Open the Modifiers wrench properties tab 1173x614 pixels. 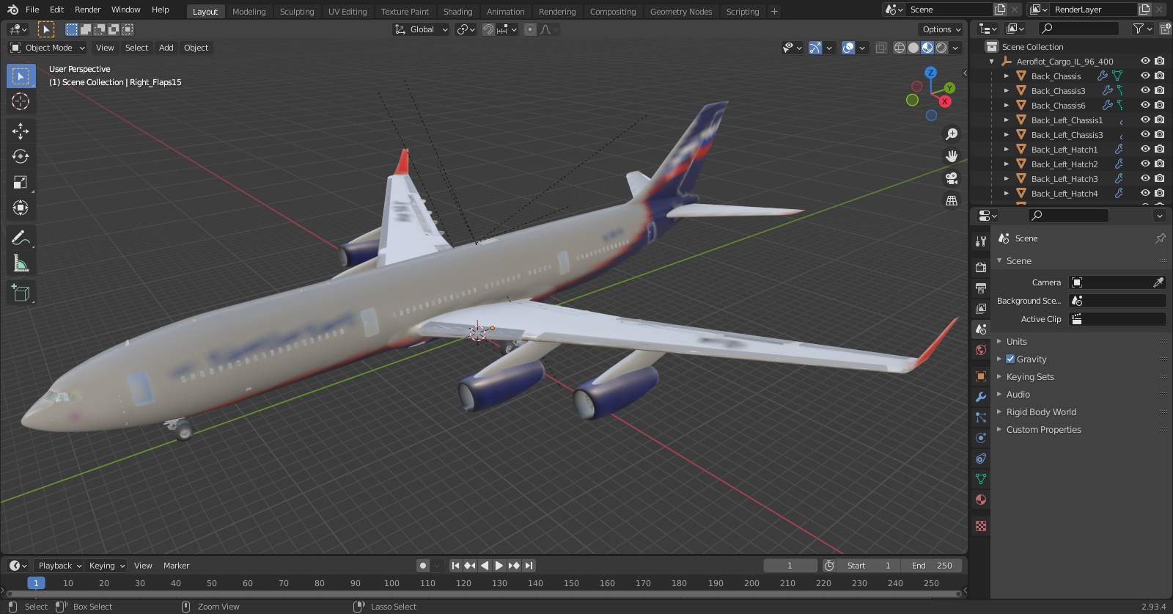click(981, 397)
